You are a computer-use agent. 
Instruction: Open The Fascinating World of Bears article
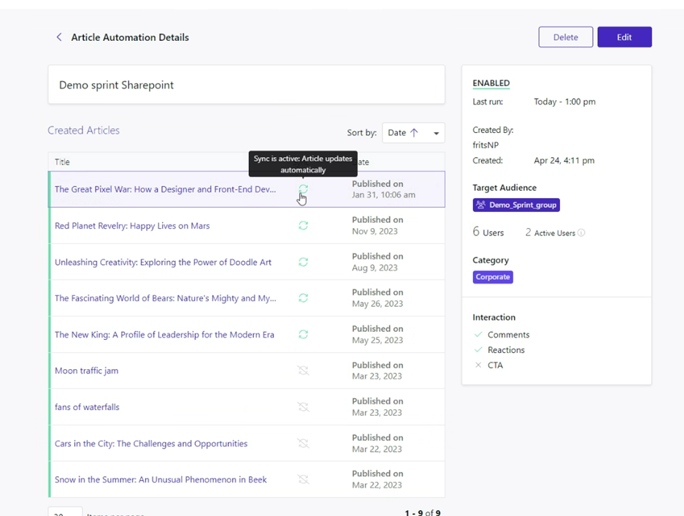click(165, 298)
